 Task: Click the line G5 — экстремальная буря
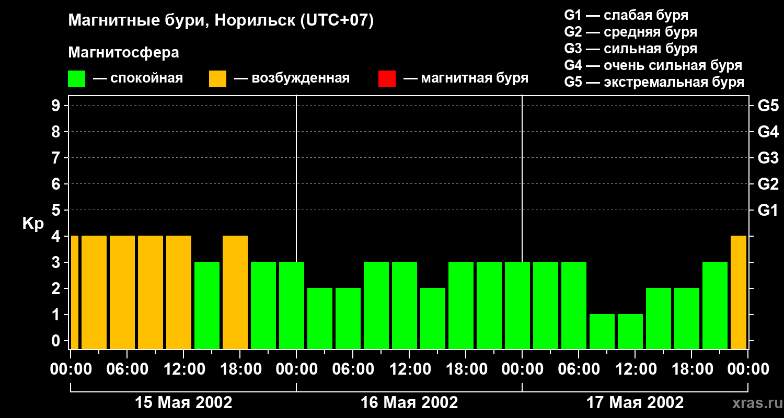pos(654,82)
